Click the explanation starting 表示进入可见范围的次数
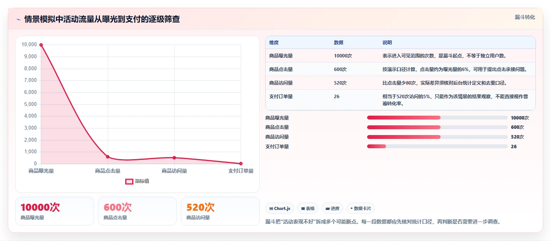Image resolution: width=551 pixels, height=241 pixels. [444, 56]
